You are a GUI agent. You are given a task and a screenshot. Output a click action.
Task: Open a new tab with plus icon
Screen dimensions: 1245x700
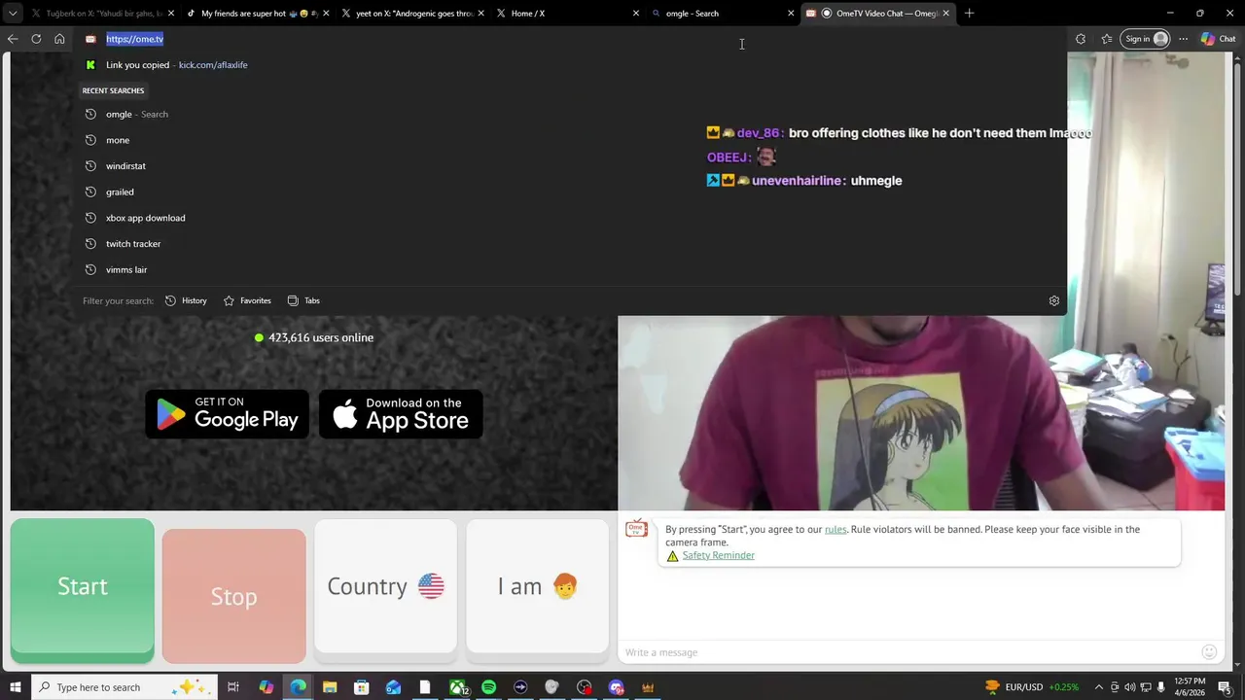point(969,14)
